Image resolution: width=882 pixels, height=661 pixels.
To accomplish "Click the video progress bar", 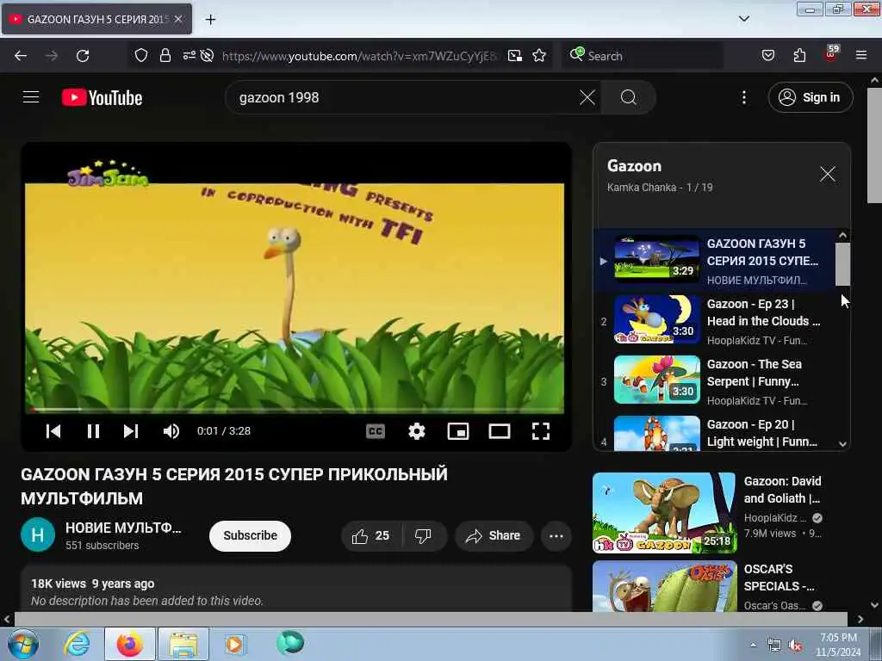I will (295, 410).
